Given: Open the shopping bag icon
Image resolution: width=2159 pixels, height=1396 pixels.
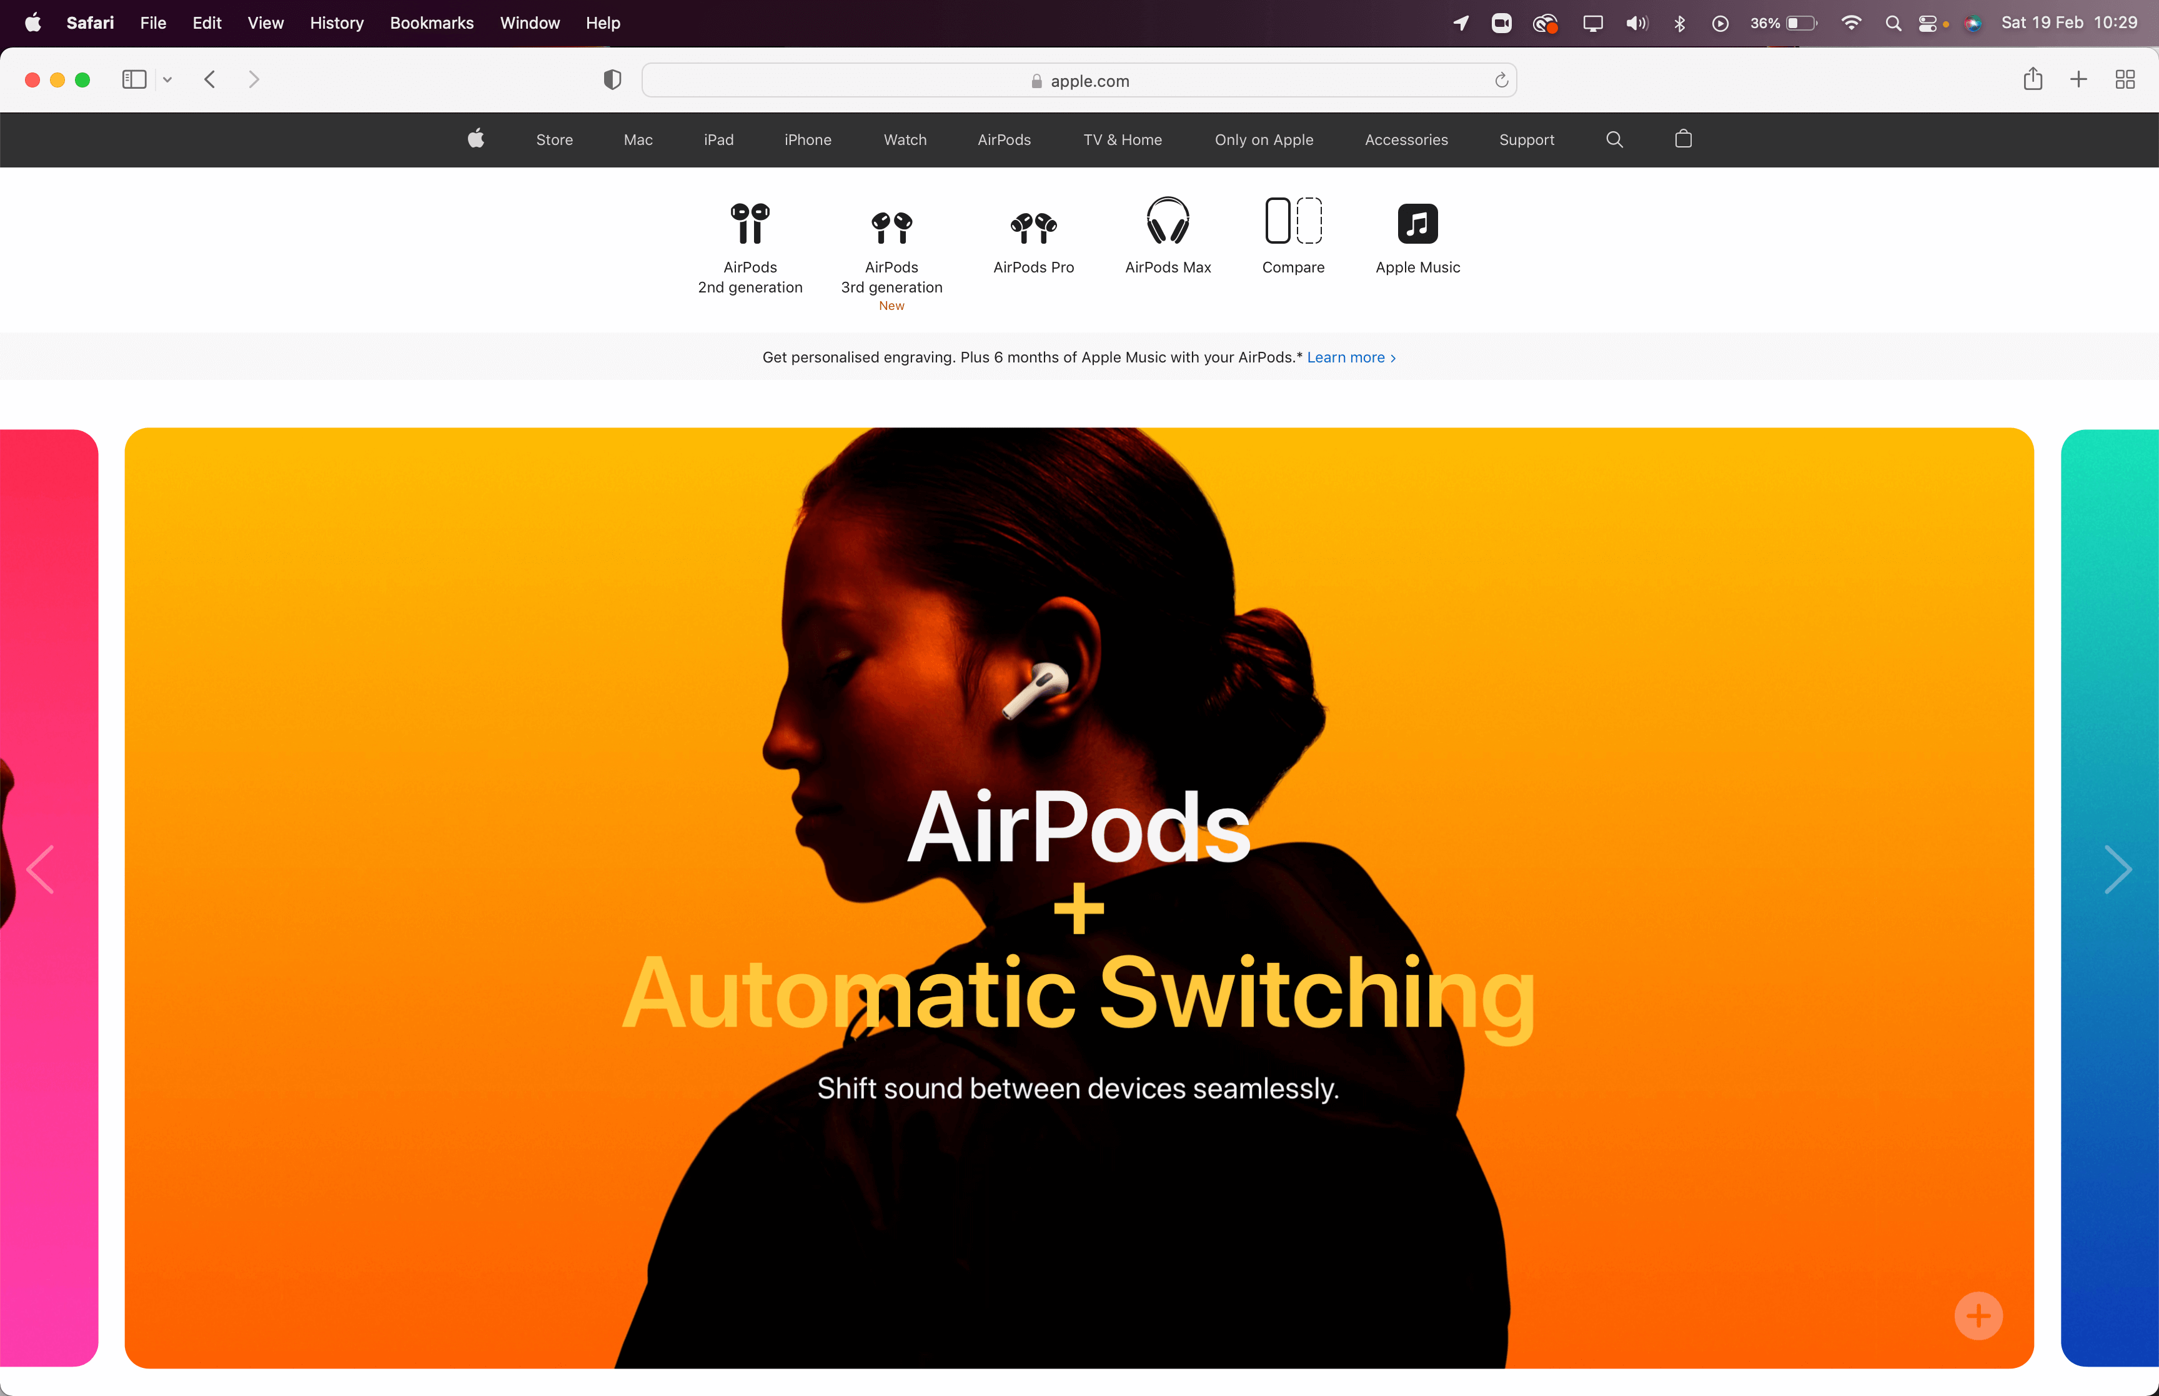Looking at the screenshot, I should click(1682, 139).
